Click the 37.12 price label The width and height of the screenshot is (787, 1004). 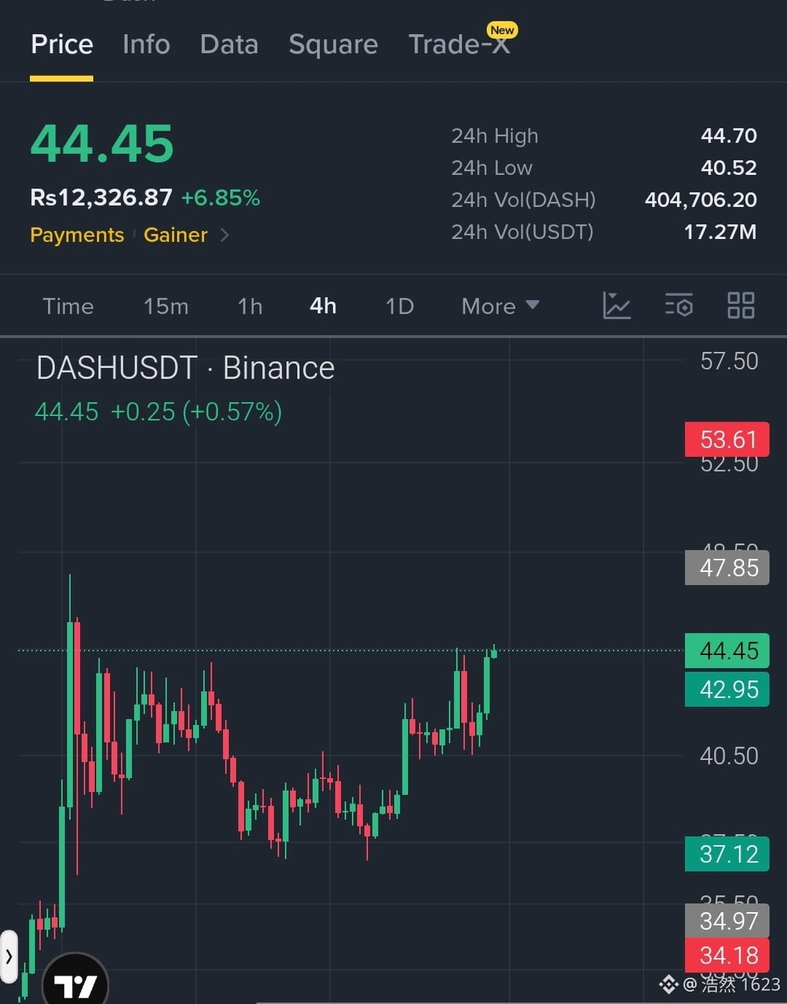[x=727, y=854]
